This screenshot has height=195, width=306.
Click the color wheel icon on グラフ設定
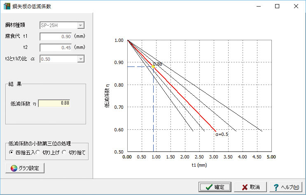coord(14,168)
